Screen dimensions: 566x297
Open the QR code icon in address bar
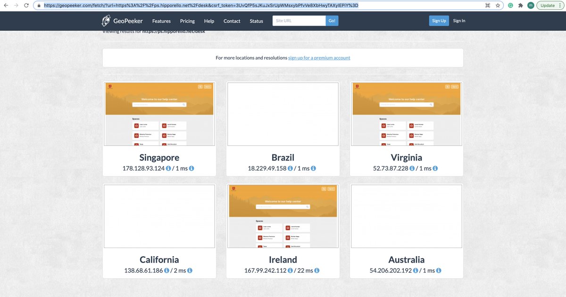pyautogui.click(x=488, y=6)
